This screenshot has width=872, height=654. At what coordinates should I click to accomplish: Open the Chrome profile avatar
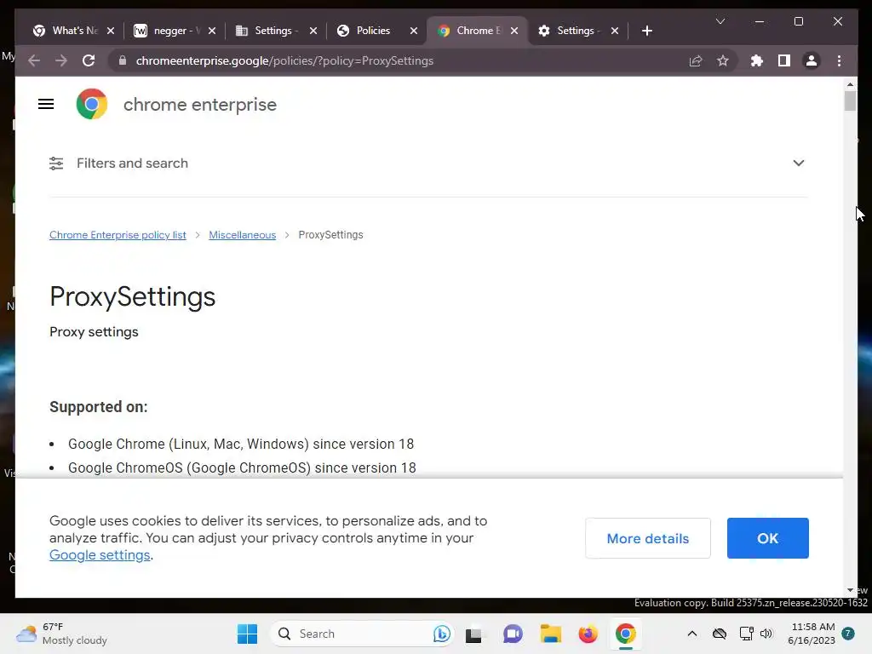tap(812, 60)
